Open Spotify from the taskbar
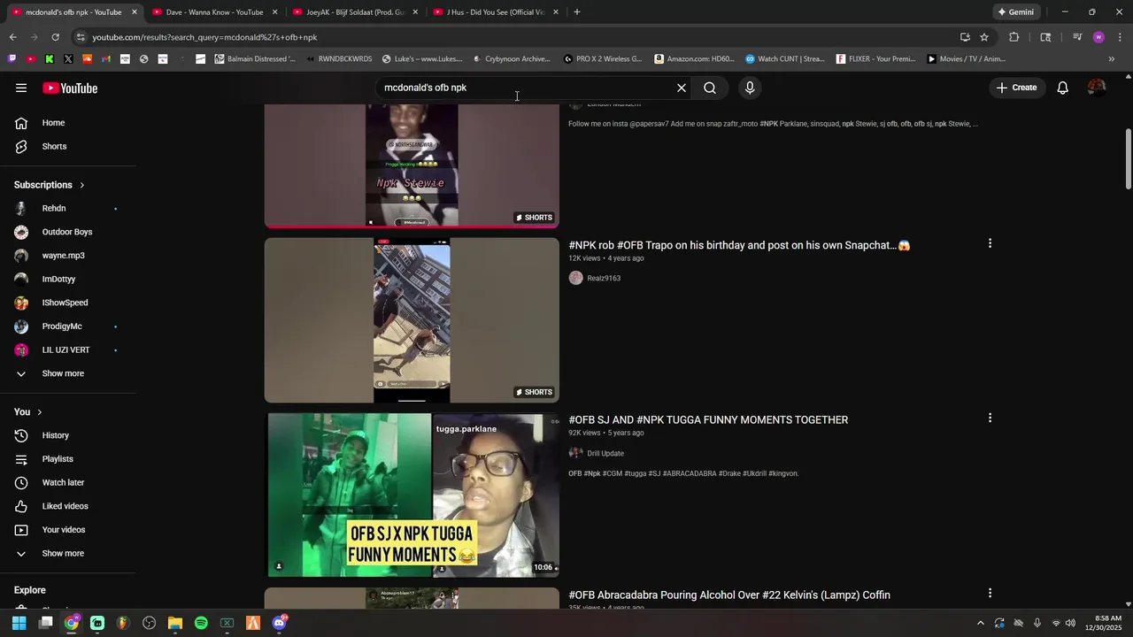Viewport: 1133px width, 637px height. [201, 623]
